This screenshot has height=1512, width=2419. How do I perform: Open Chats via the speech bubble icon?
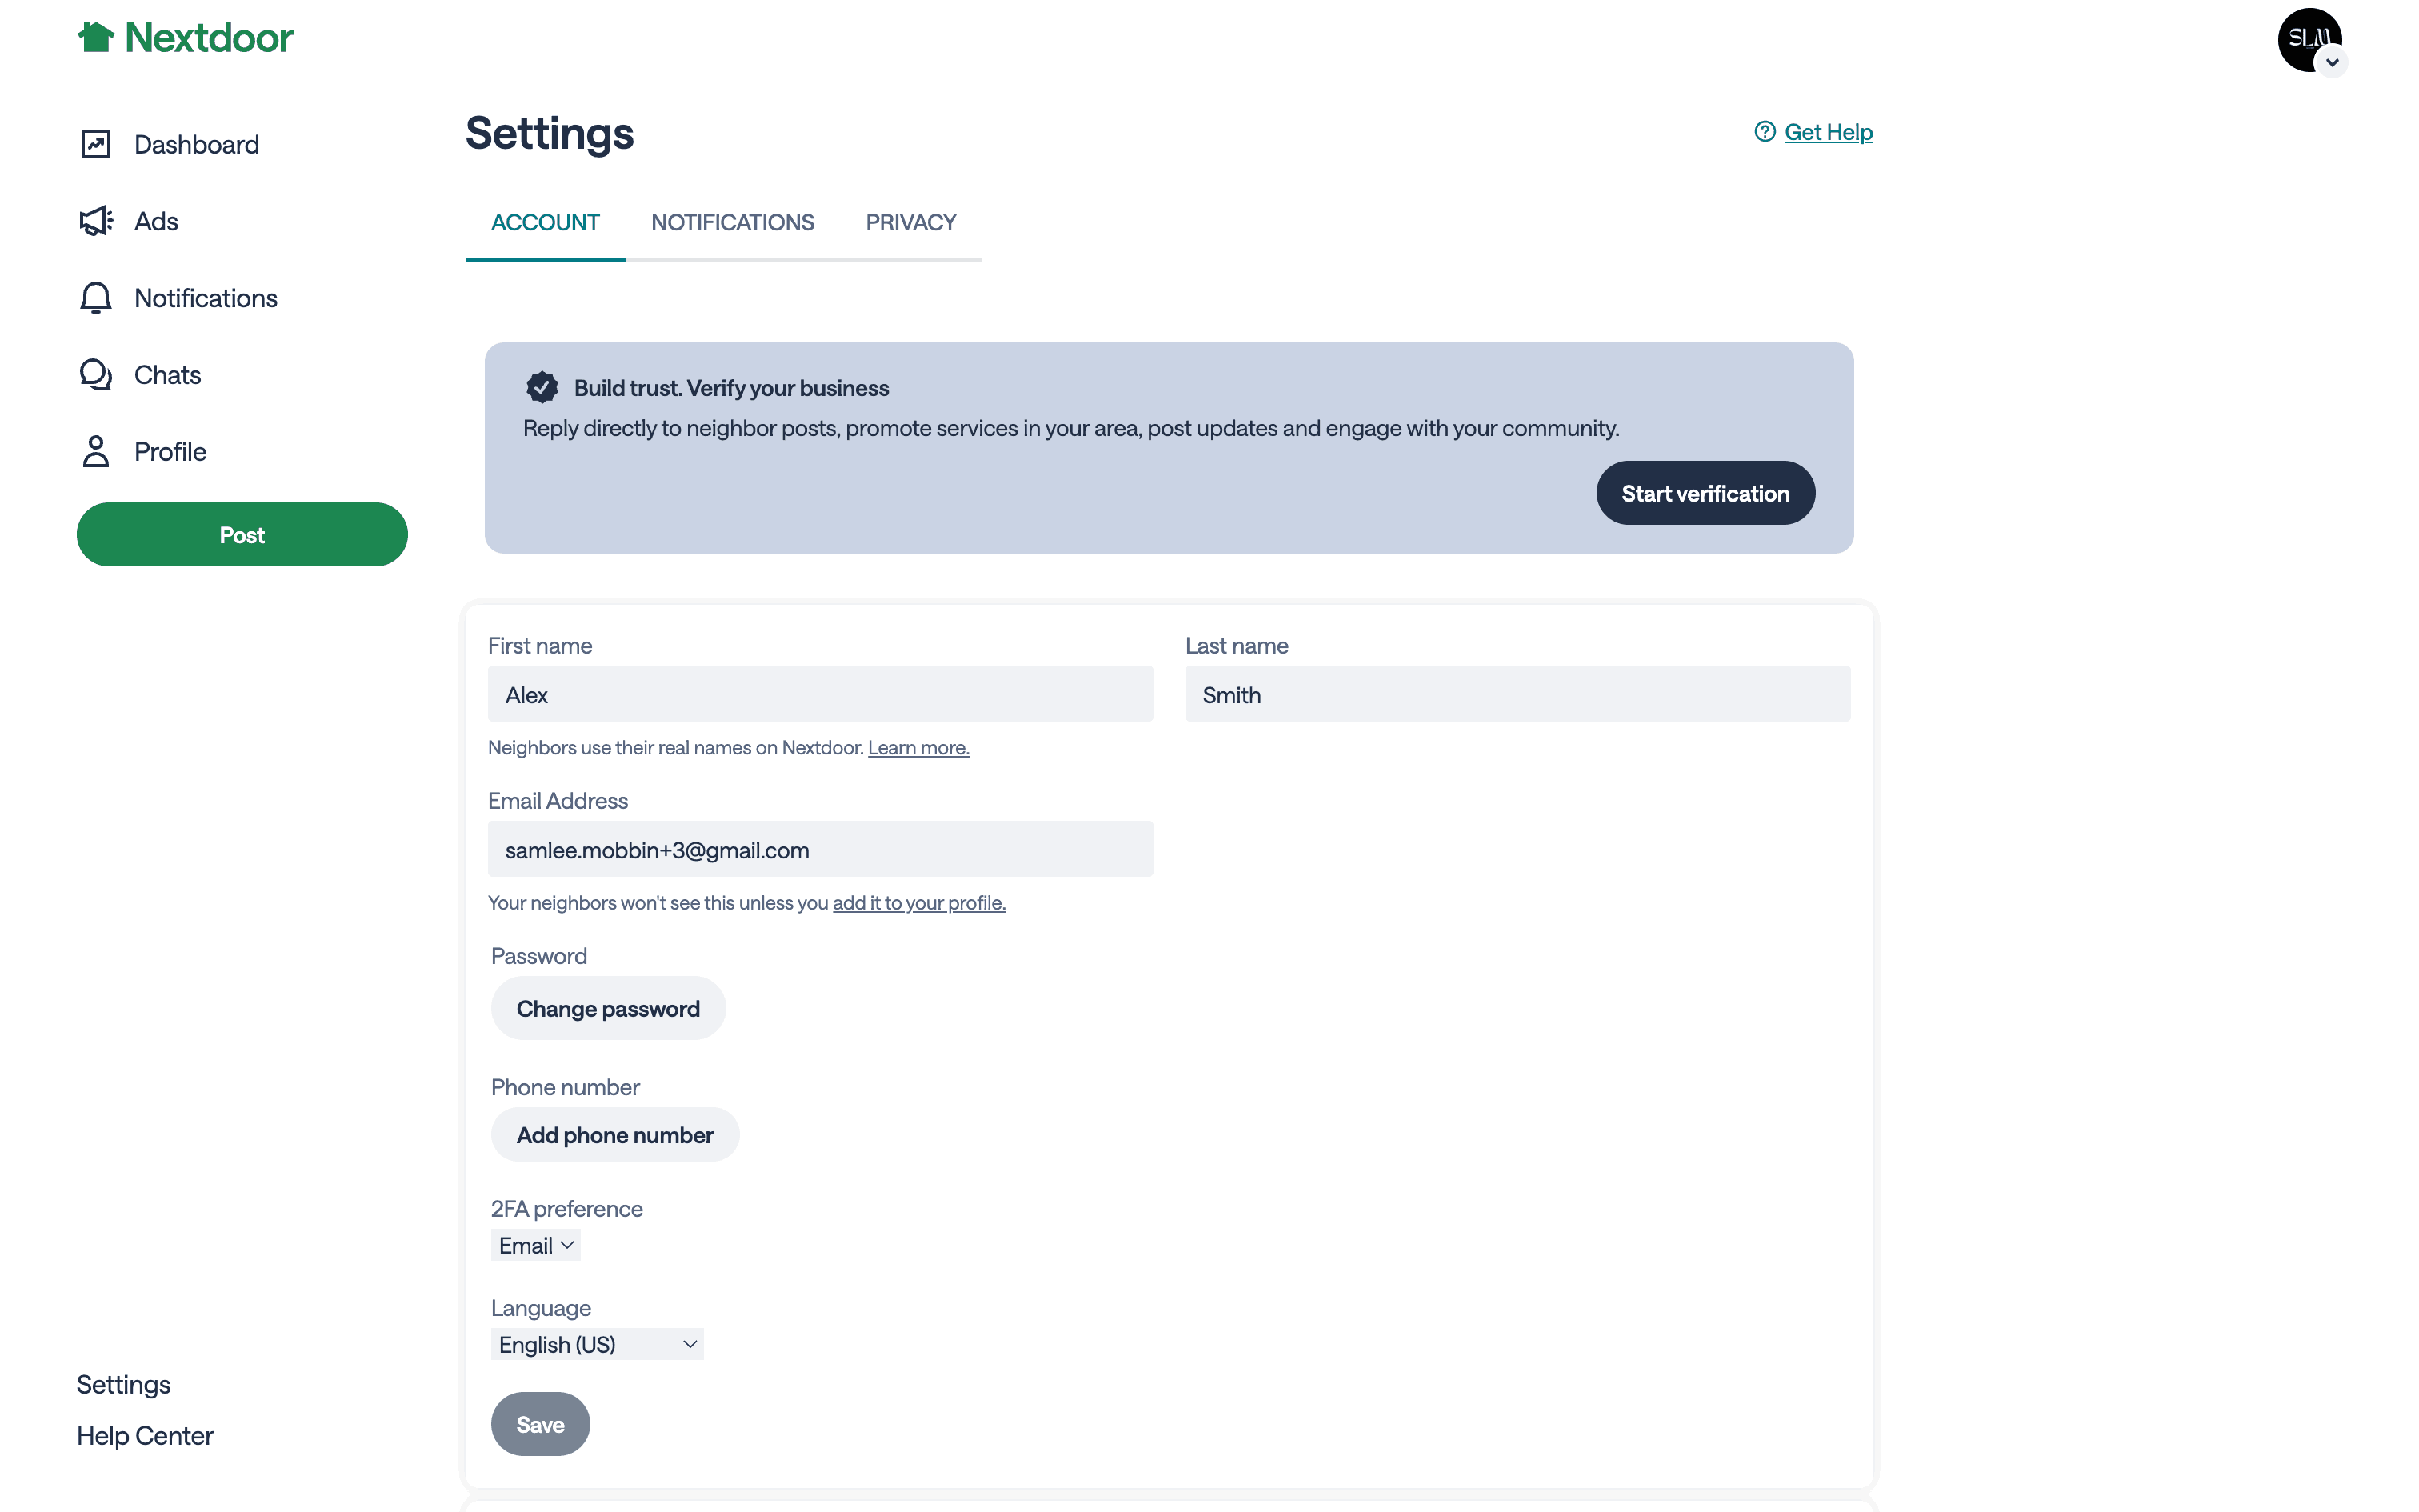pyautogui.click(x=96, y=375)
